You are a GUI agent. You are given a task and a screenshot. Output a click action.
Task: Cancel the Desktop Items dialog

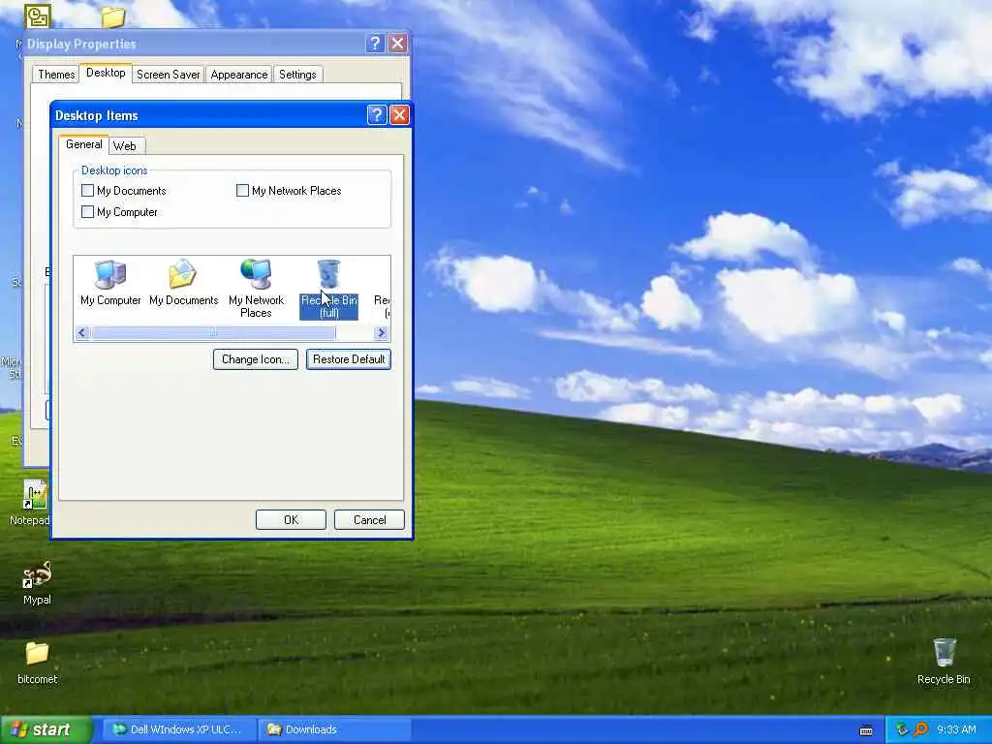pyautogui.click(x=369, y=520)
